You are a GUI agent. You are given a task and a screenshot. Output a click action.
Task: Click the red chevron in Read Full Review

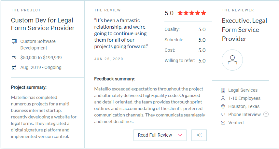click(x=180, y=135)
